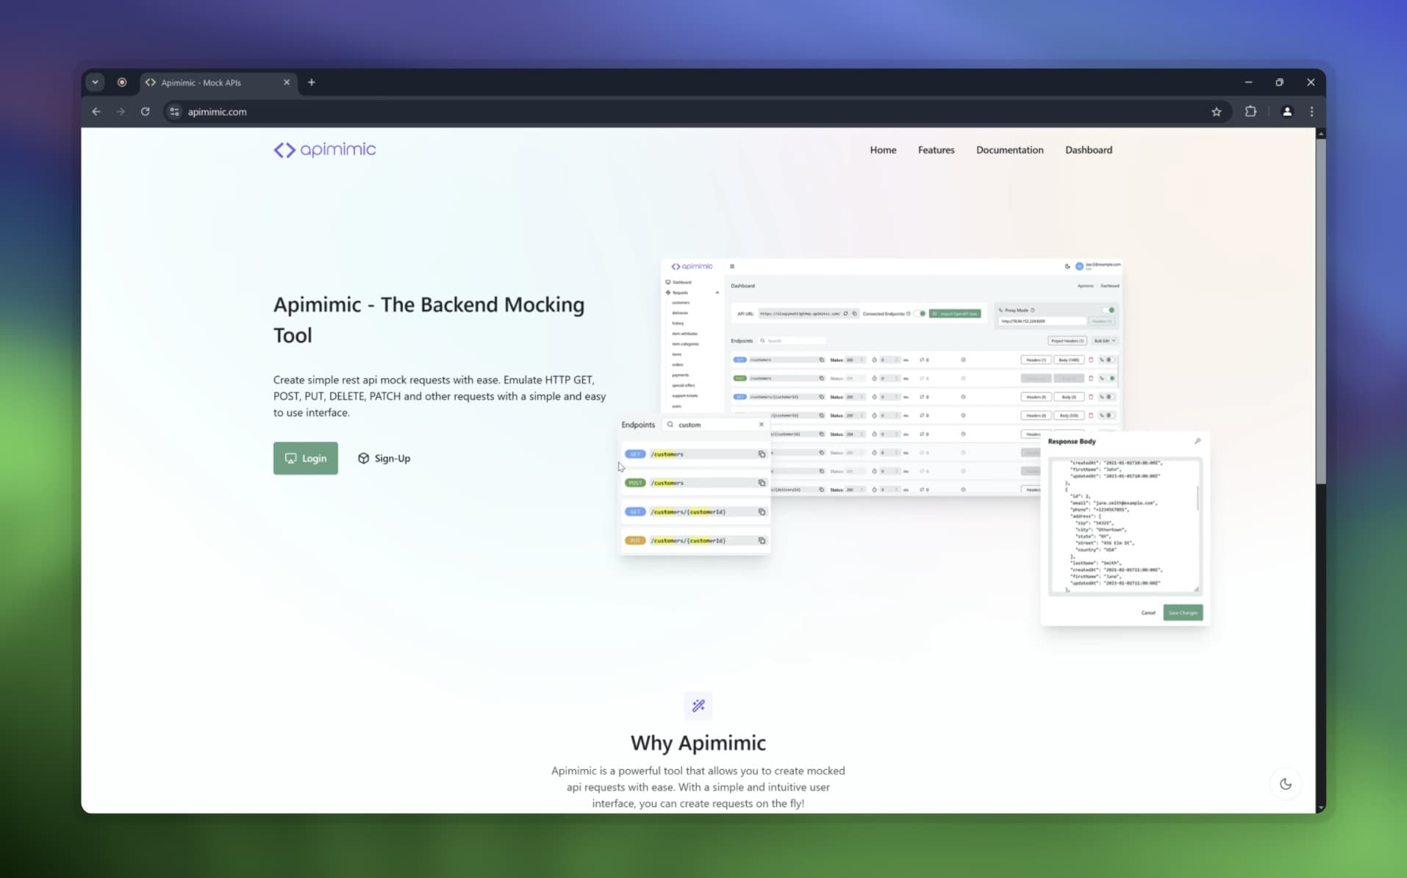Click the delete trash icon on the first endpoint
Image resolution: width=1407 pixels, height=878 pixels.
coord(1091,360)
